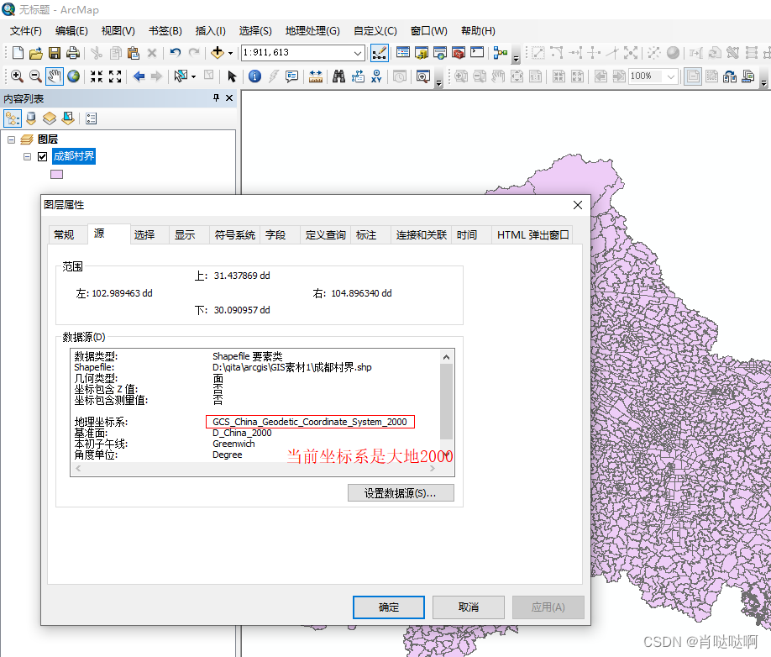Toggle visibility checkbox for 成都村界 layer
Image resolution: width=771 pixels, height=657 pixels.
pos(43,157)
